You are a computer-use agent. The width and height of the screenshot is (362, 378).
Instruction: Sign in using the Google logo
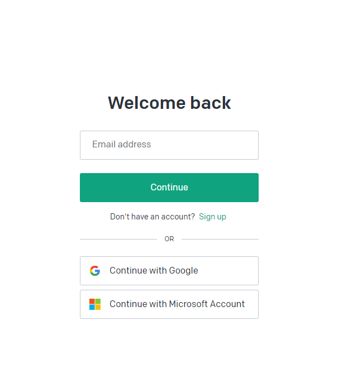pyautogui.click(x=95, y=271)
